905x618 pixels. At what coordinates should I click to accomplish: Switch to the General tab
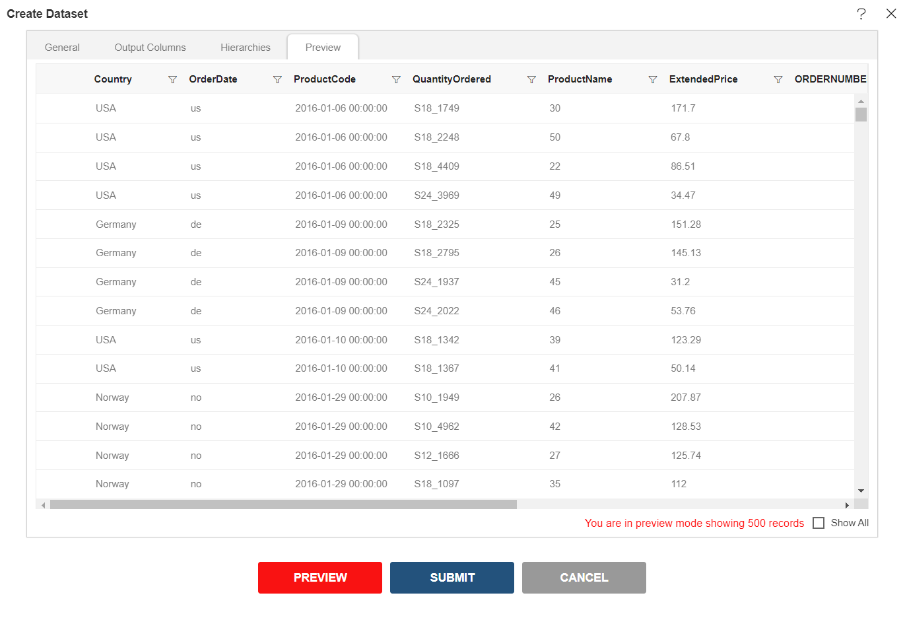coord(62,48)
